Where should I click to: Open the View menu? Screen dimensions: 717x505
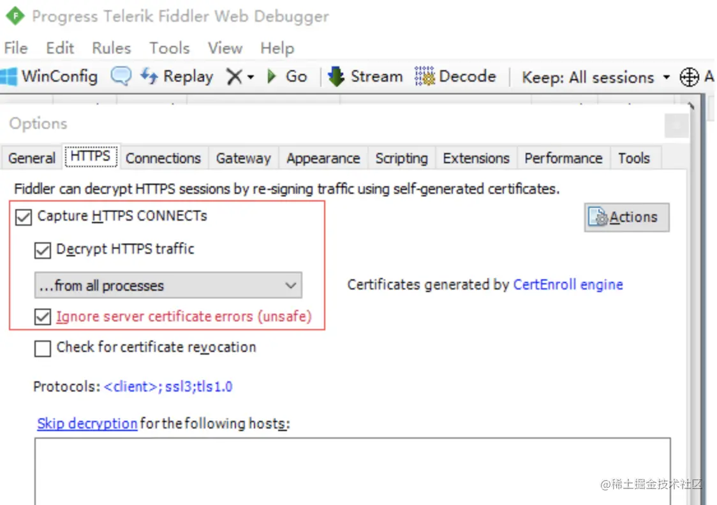(x=225, y=48)
